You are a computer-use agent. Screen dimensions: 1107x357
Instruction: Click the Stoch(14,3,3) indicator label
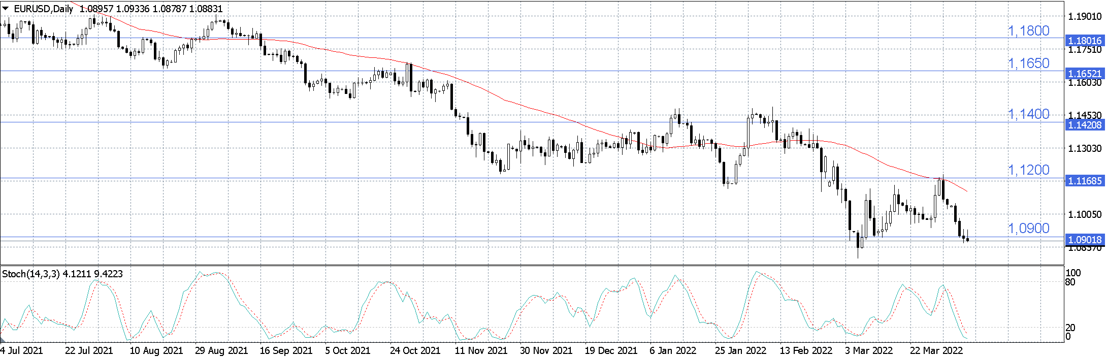coord(31,274)
